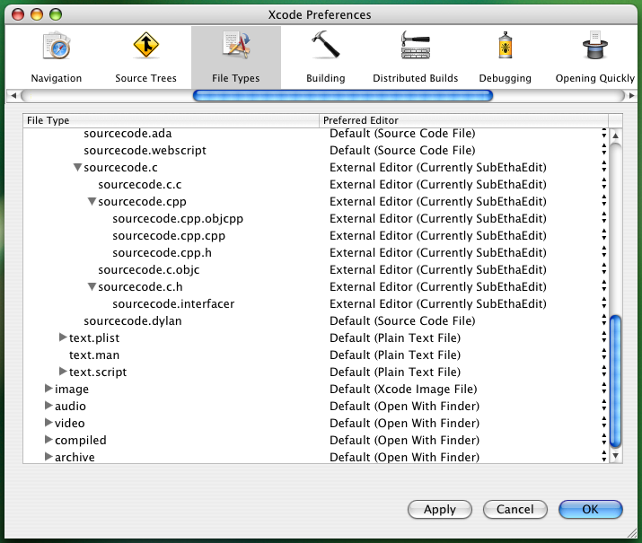Select the sourcecode.webscript row
642x543 pixels.
pyautogui.click(x=315, y=150)
